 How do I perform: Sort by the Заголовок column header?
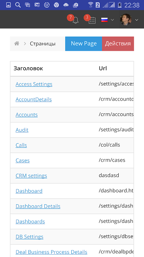point(28,68)
